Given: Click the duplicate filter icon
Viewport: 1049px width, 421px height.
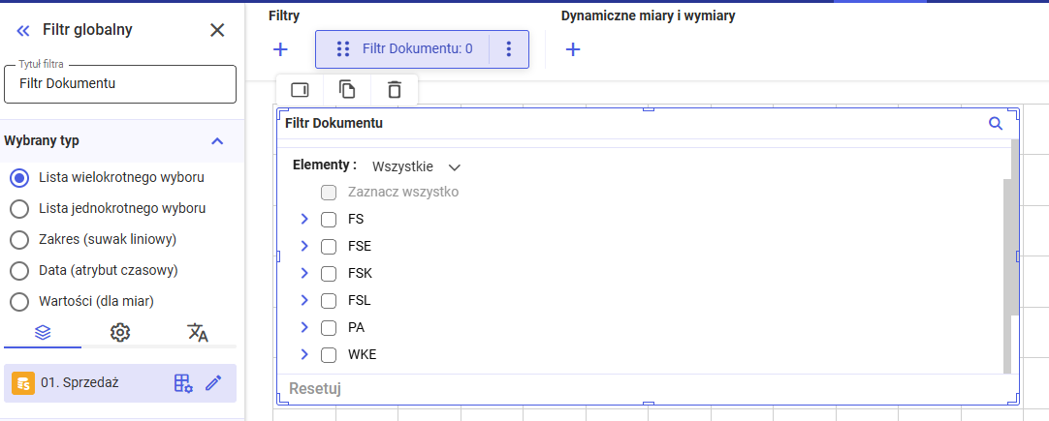Looking at the screenshot, I should click(x=347, y=90).
